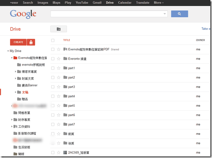
Task: Click the Banner folder icon in sidebar
Action: tap(19, 85)
